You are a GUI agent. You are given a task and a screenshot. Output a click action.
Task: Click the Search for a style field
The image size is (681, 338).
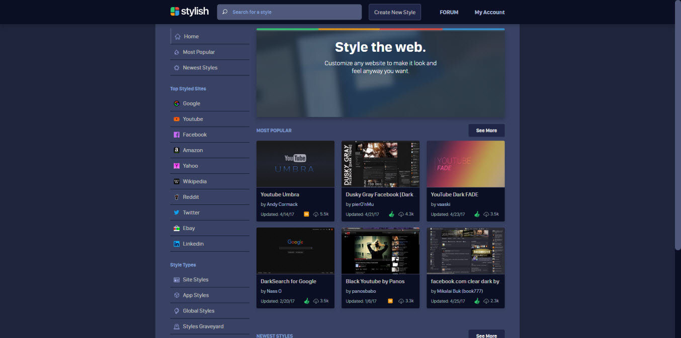coord(289,12)
